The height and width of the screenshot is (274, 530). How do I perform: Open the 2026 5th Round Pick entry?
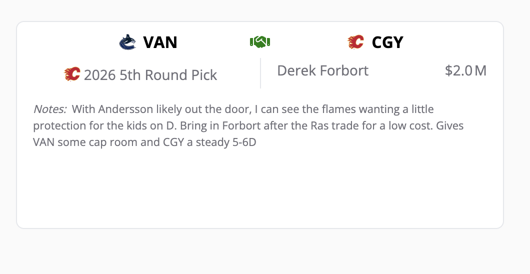click(150, 75)
